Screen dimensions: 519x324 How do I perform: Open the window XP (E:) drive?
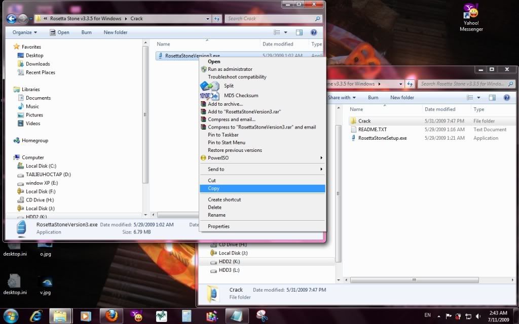pyautogui.click(x=42, y=183)
